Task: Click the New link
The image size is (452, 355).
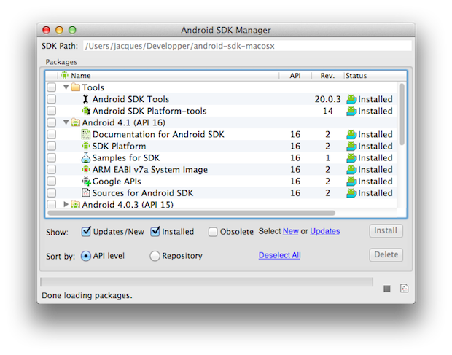Action: [291, 231]
